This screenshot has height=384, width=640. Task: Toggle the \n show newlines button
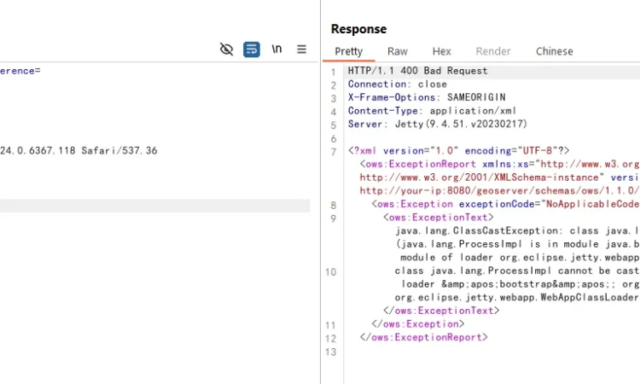tap(276, 49)
